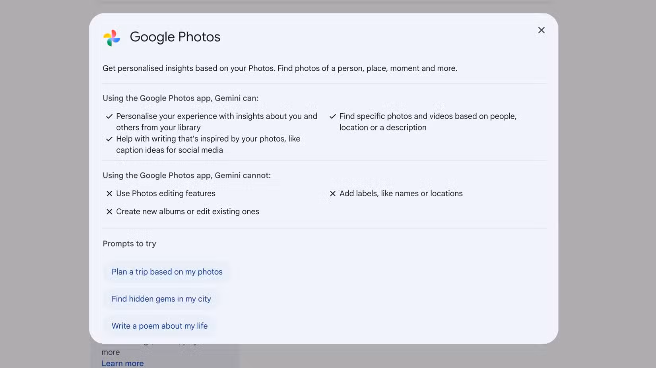Click the close X in the dialog corner
656x368 pixels.
(x=541, y=30)
